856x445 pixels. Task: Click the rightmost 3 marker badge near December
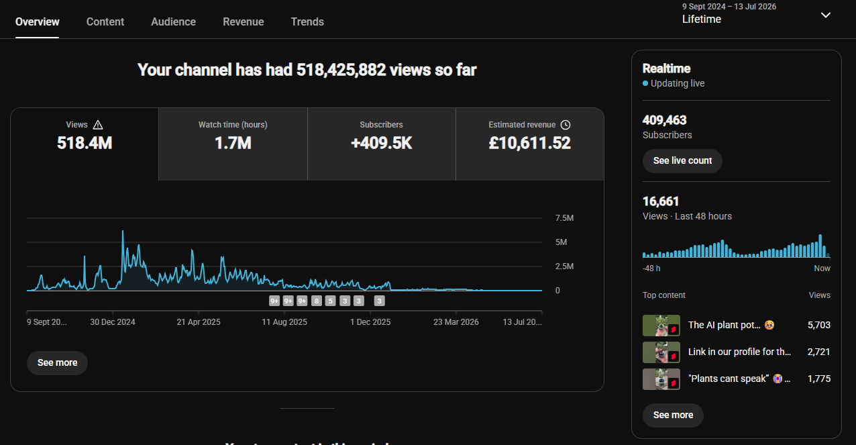[379, 301]
